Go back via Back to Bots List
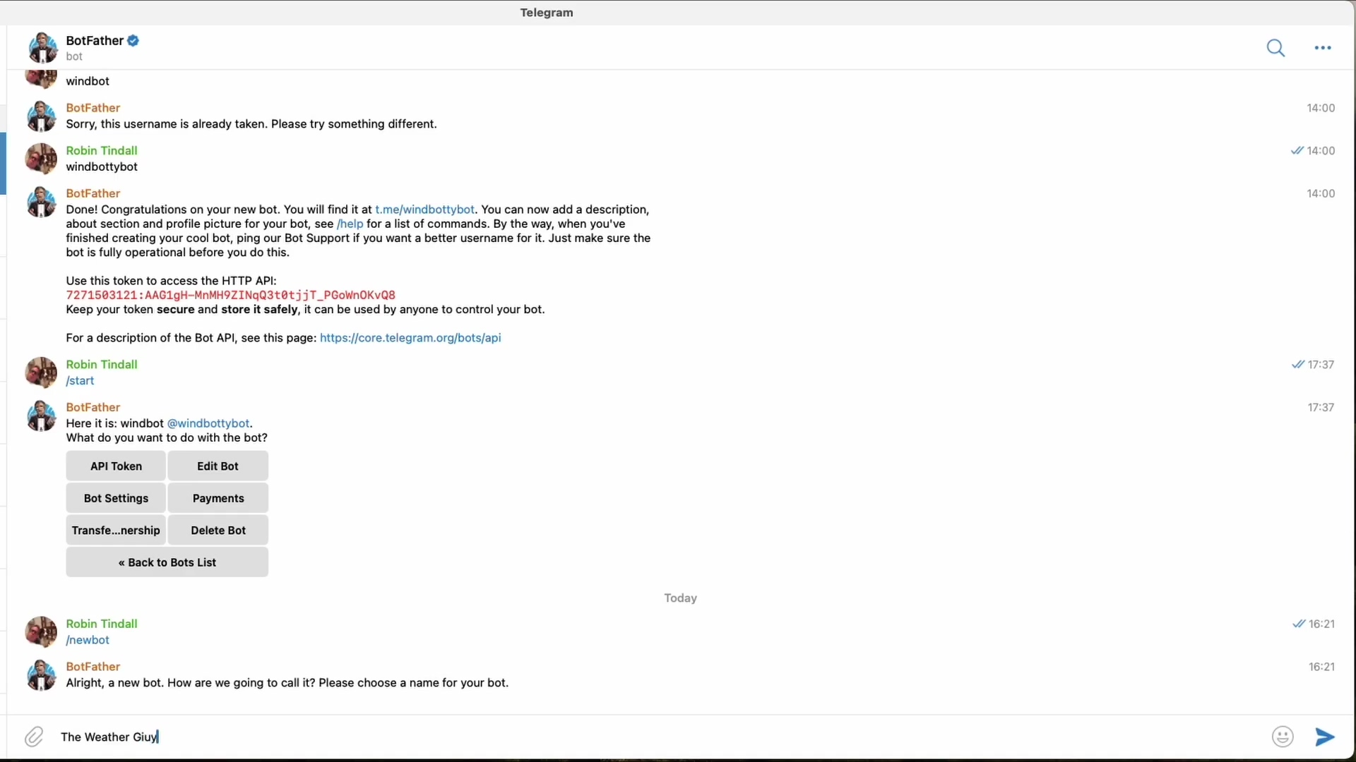The width and height of the screenshot is (1356, 762). tap(167, 562)
